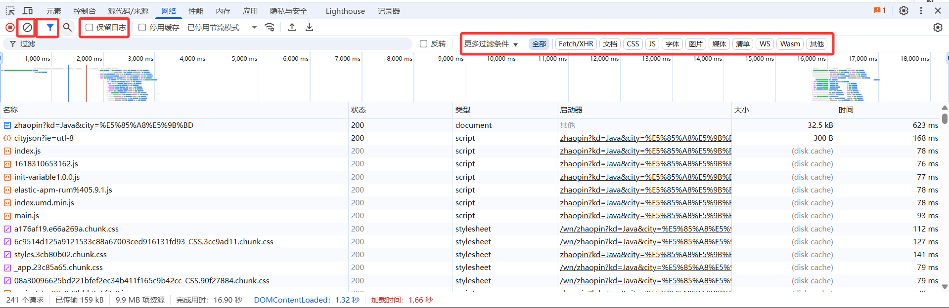Viewport: 949px width, 308px height.
Task: Check the 停用缓存 checkbox
Action: pyautogui.click(x=142, y=28)
